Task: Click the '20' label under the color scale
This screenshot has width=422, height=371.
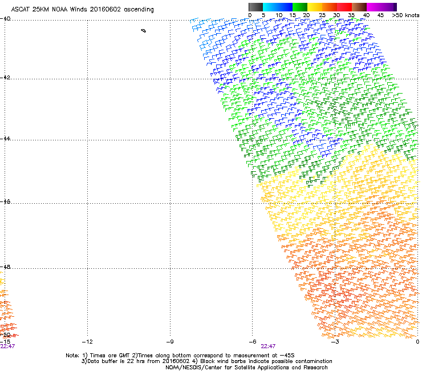Action: [306, 15]
